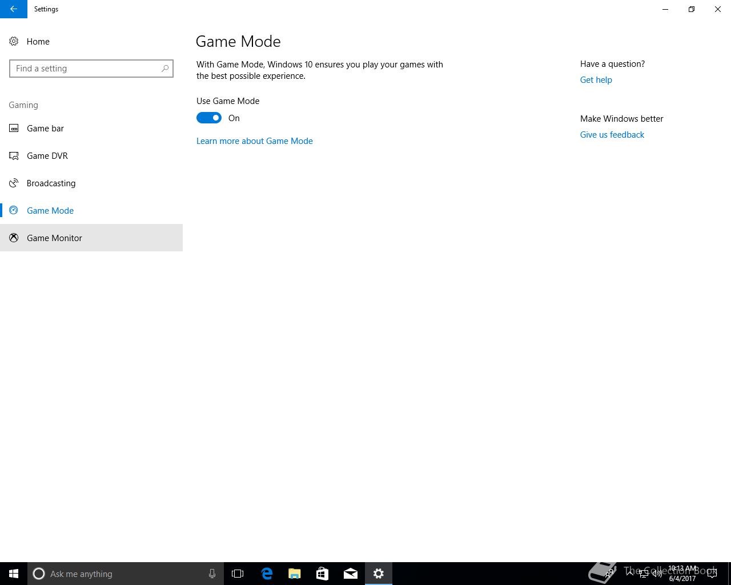Select Game DVR in sidebar
Image resolution: width=731 pixels, height=585 pixels.
pyautogui.click(x=91, y=155)
